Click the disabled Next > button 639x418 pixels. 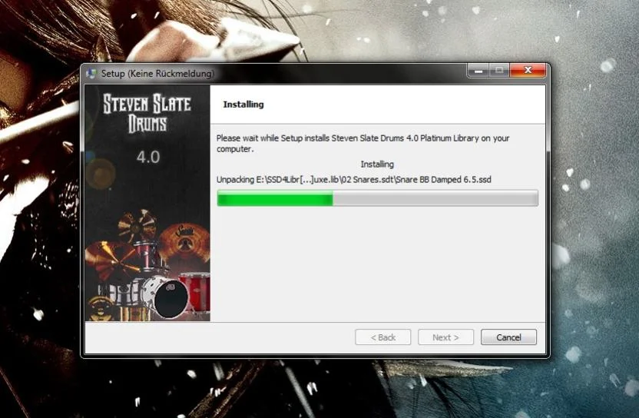click(x=445, y=337)
